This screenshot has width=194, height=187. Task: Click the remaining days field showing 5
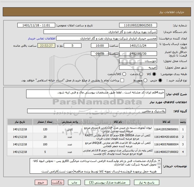[73, 45]
